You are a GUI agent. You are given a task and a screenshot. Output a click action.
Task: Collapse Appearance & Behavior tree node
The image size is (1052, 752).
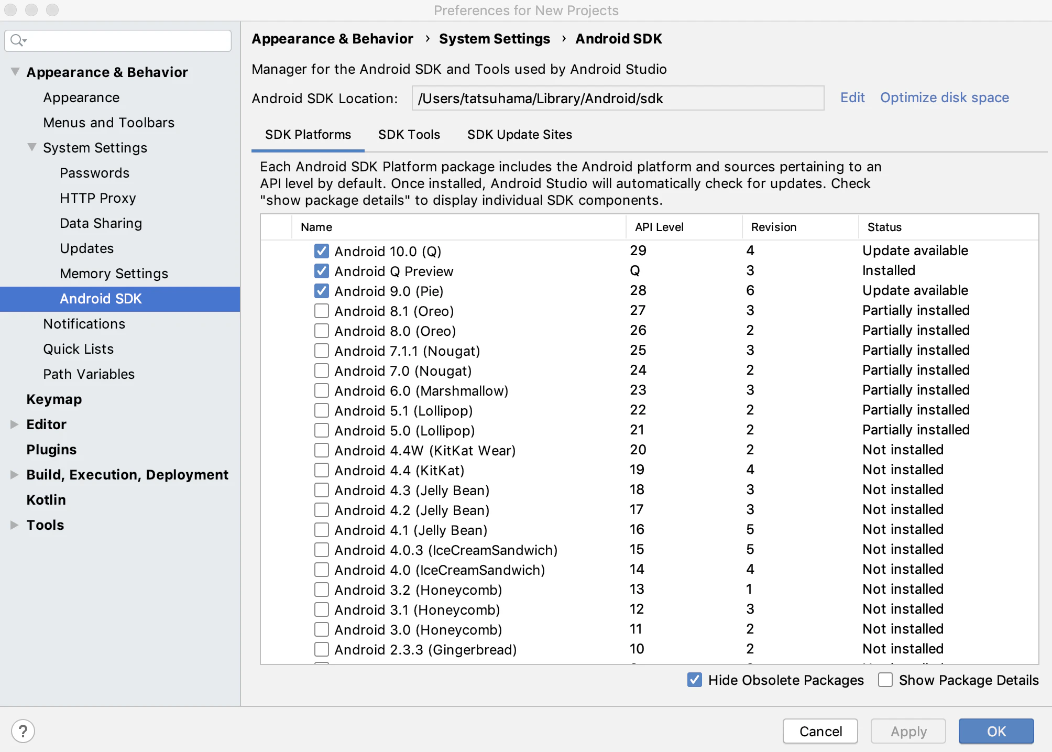pos(15,72)
